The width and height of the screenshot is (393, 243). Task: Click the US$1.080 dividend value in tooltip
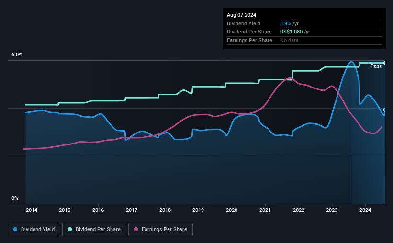coord(291,32)
